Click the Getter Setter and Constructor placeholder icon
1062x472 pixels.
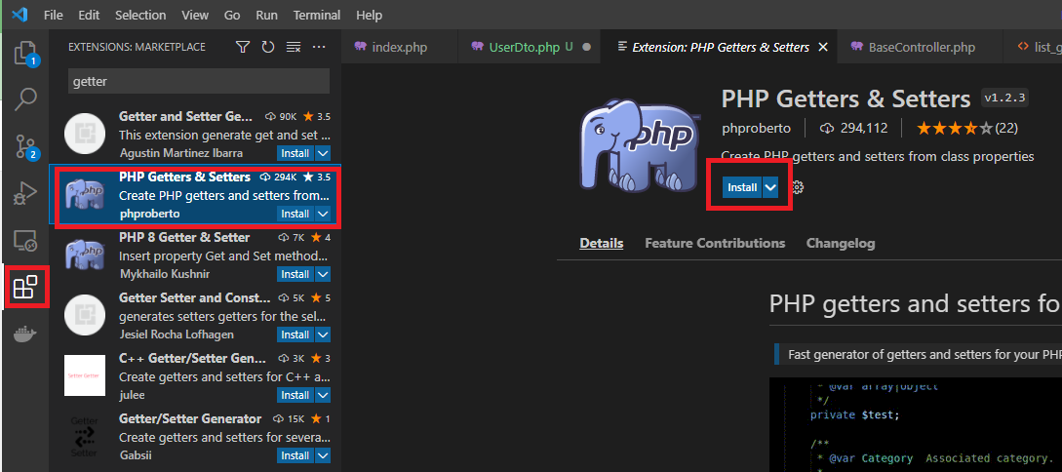85,315
